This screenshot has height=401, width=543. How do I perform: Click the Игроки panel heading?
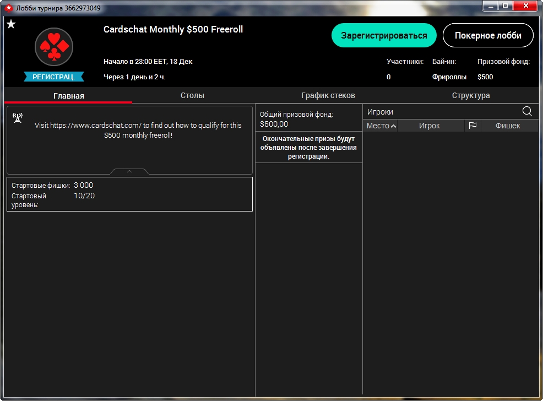[x=380, y=112]
